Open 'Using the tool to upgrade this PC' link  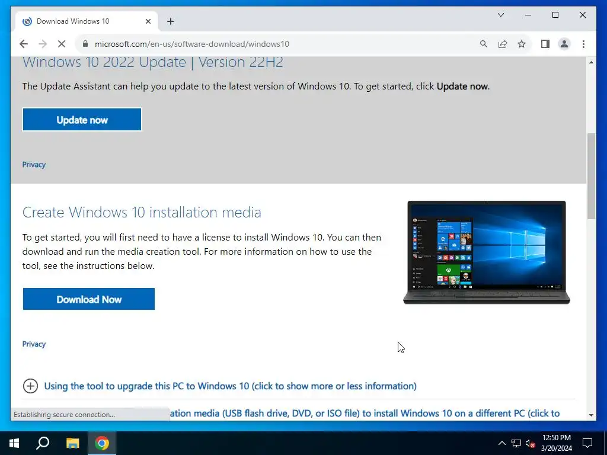(x=231, y=386)
